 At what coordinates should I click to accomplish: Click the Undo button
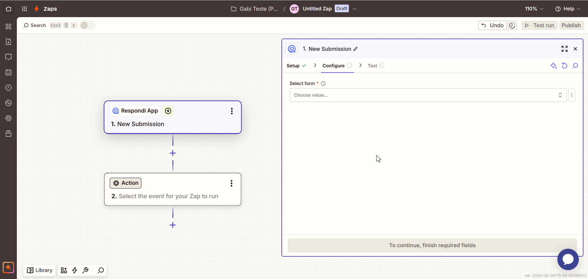[x=492, y=25]
